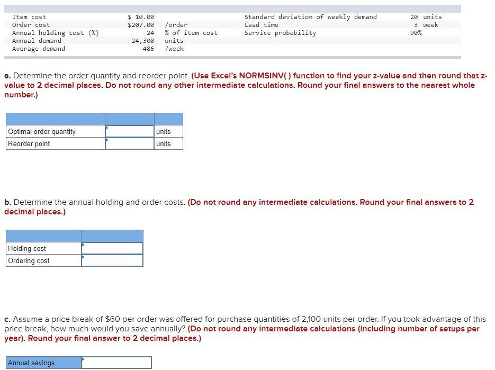Select the blue header of the costs table
Image resolution: width=495 pixels, height=370 pixels.
[74, 235]
